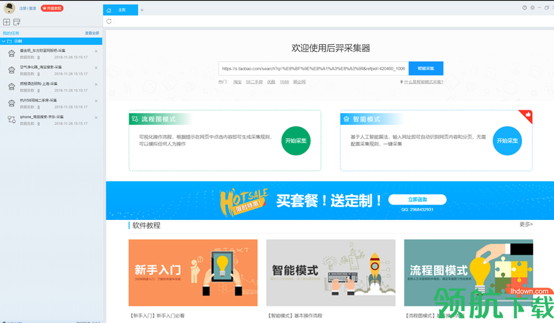
Task: Click the blue 智能采集 button
Action: click(x=426, y=68)
